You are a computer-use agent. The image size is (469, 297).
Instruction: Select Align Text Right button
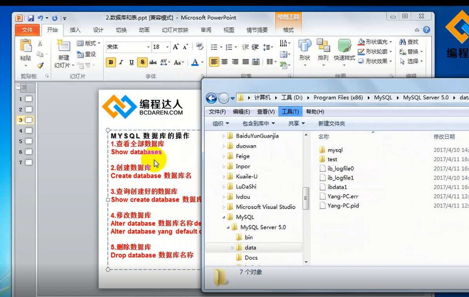tap(235, 62)
